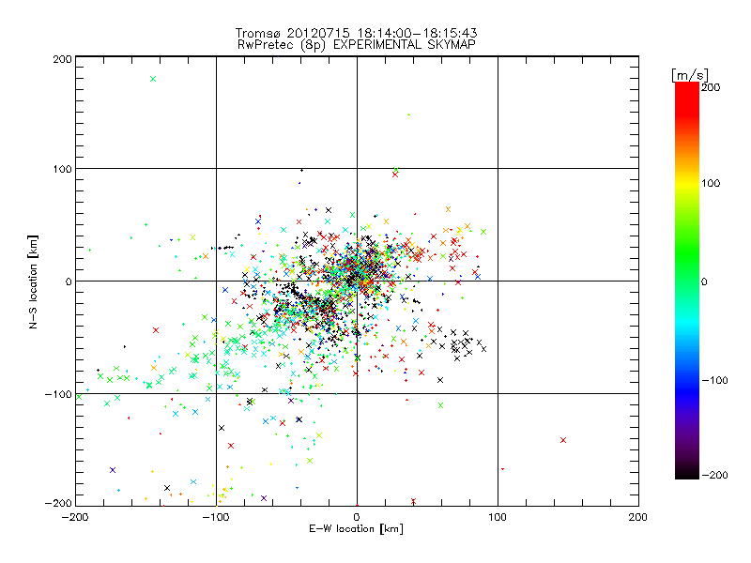The width and height of the screenshot is (751, 563).
Task: Click the colorbar '-100' value label
Action: (714, 381)
